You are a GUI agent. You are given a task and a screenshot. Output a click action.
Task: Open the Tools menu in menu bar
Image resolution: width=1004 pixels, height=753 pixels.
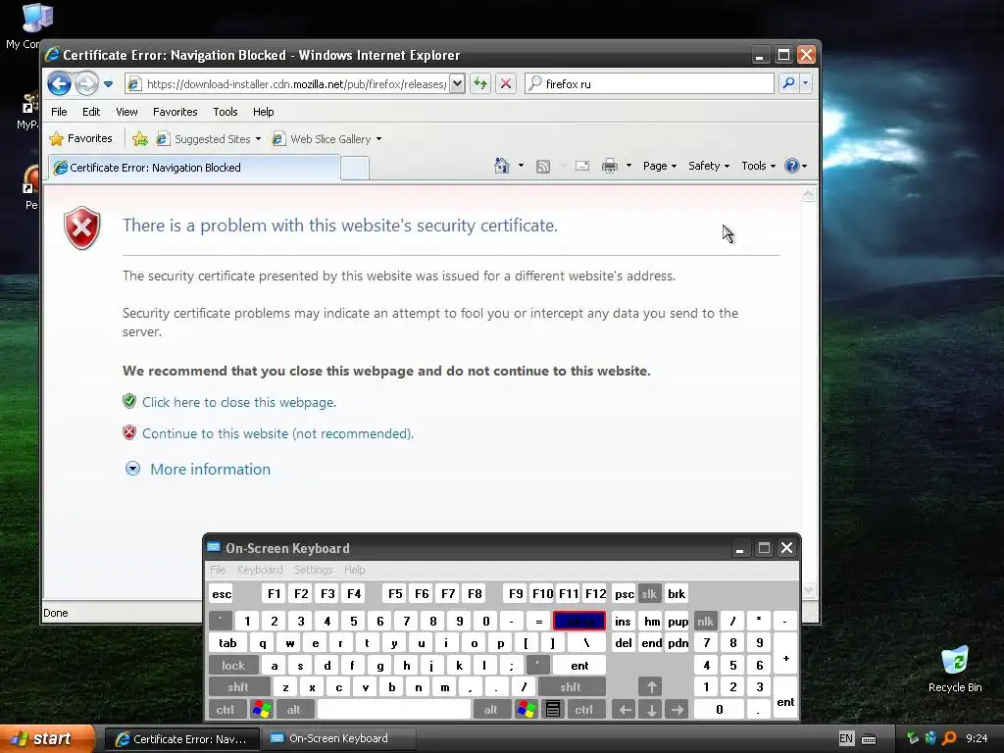226,112
